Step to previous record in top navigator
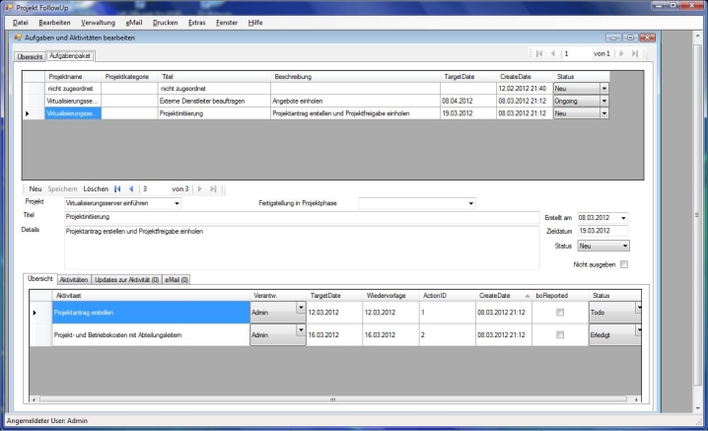Screen dimensions: 708x431 click(553, 52)
